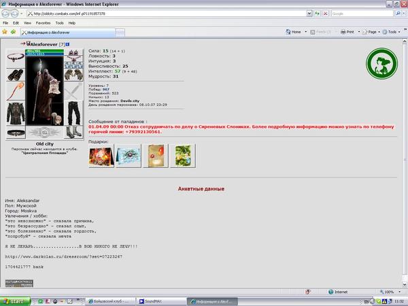This screenshot has width=408, height=306.
Task: Click the EN language indicator in the tray
Action: point(367,301)
